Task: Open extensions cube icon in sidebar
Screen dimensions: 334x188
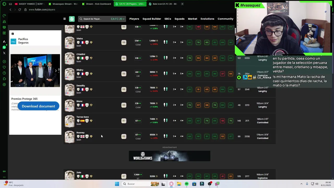Action: pos(4,79)
